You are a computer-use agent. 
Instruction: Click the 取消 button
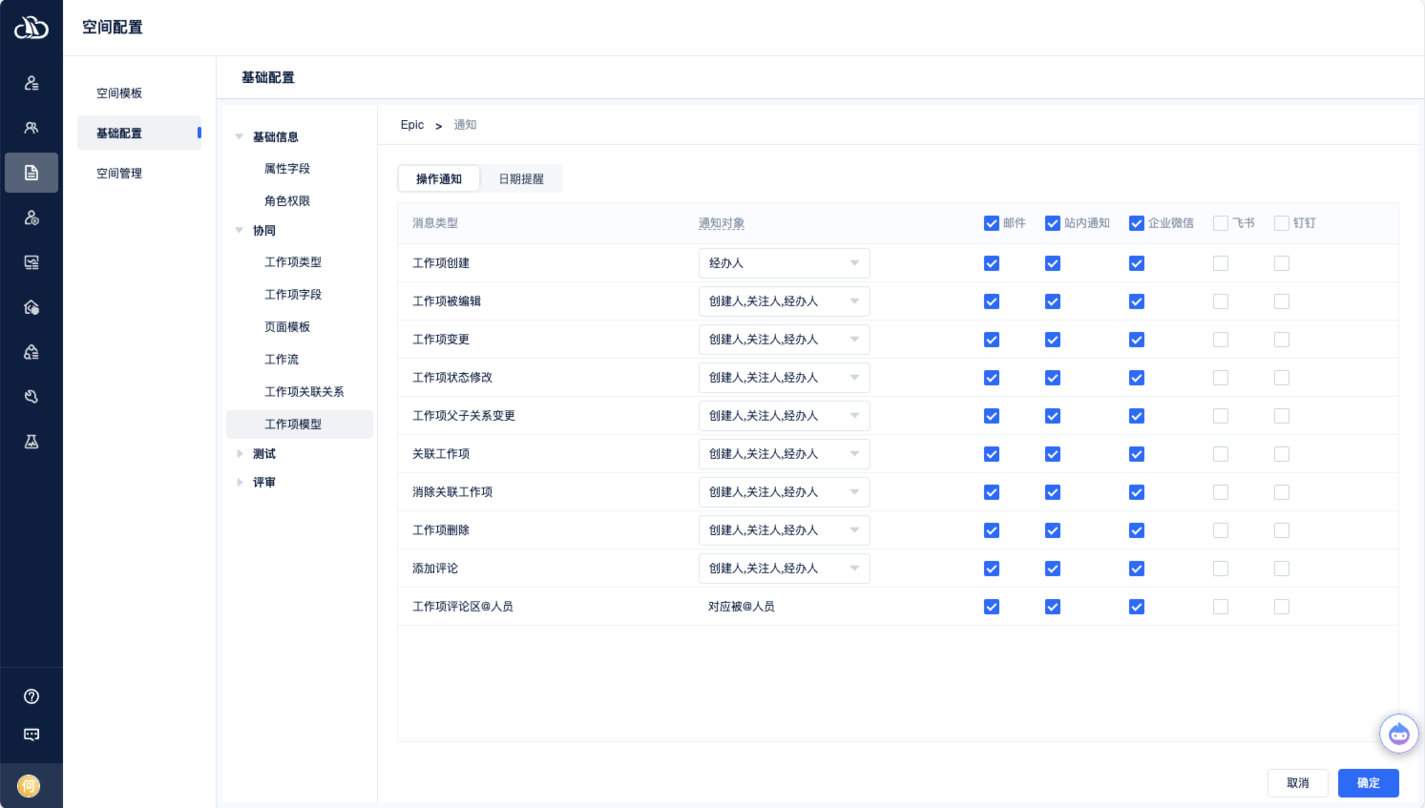pyautogui.click(x=1297, y=783)
